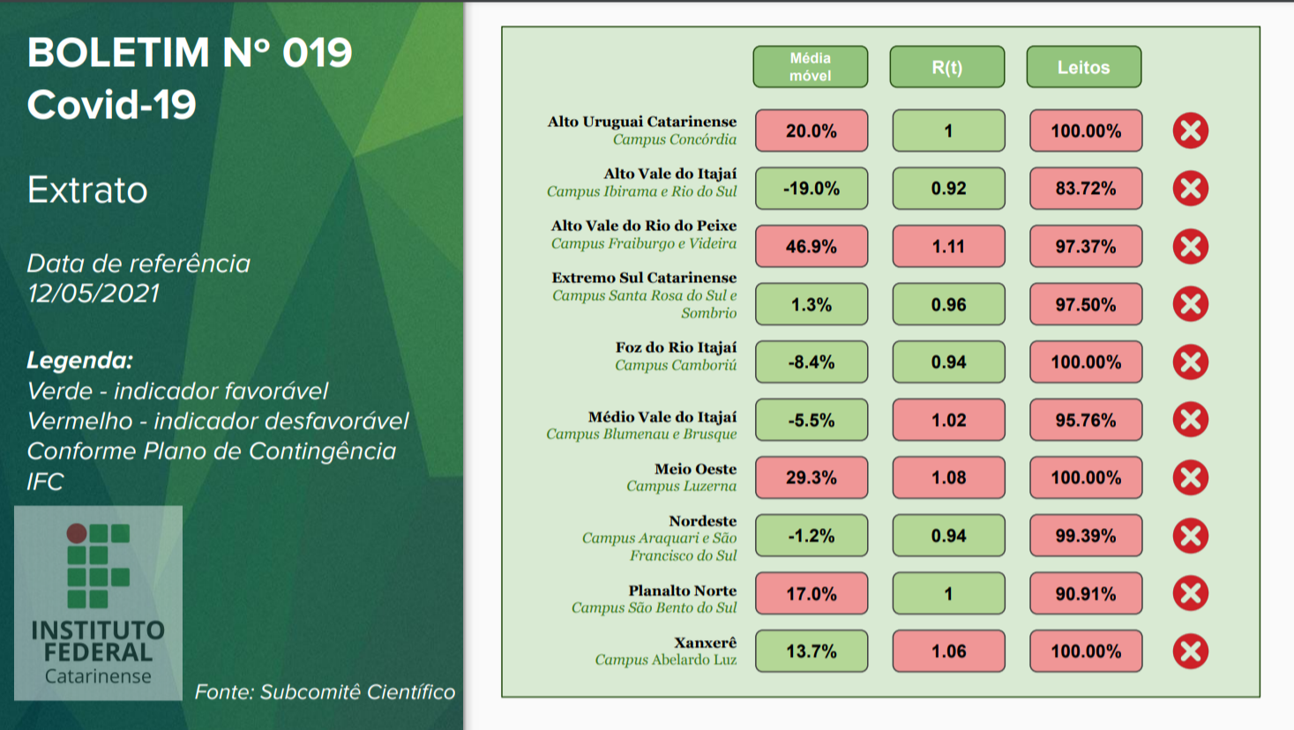1294x730 pixels.
Task: Select the R(t) column header
Action: (x=946, y=67)
